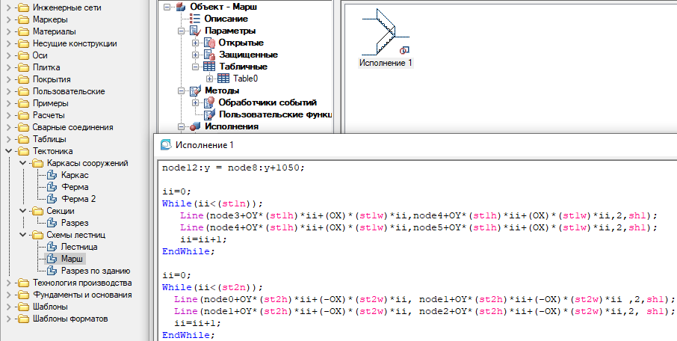Click the Line(node0+OY*(st2h) code line
The width and height of the screenshot is (677, 341).
click(424, 300)
